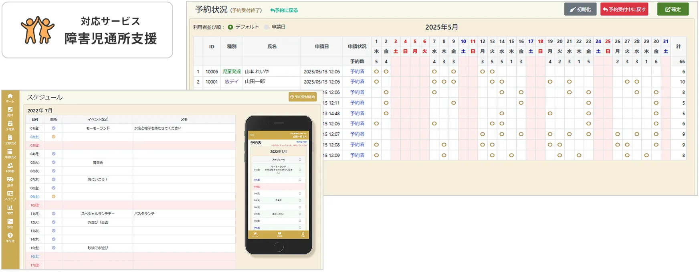Select the デフォルト sort order radio

coord(230,27)
